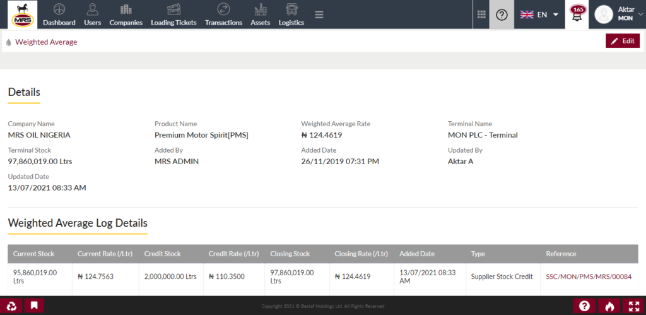Click the MRS horse logo
The width and height of the screenshot is (646, 315).
[x=22, y=15]
